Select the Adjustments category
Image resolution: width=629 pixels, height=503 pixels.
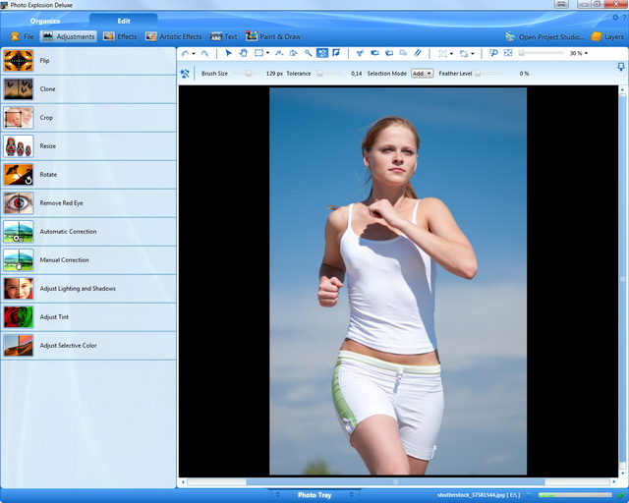click(x=68, y=36)
